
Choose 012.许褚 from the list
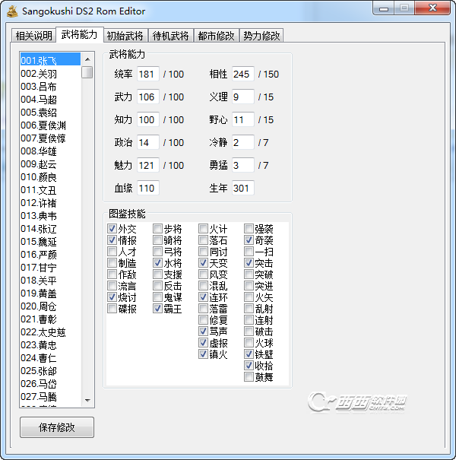tap(50, 203)
